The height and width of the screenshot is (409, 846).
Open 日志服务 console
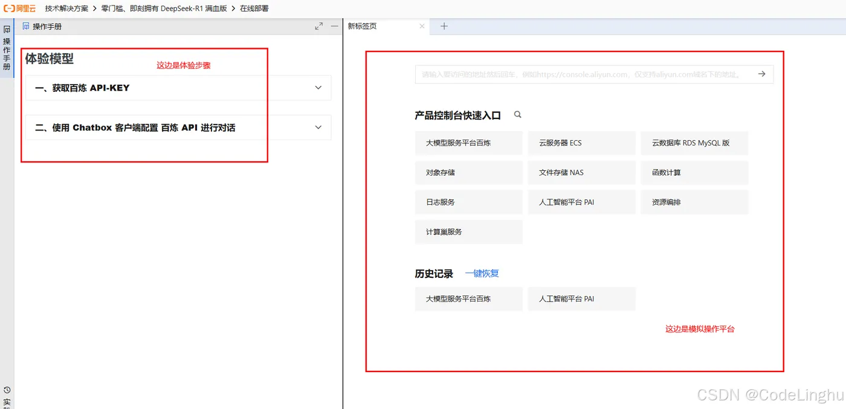469,202
